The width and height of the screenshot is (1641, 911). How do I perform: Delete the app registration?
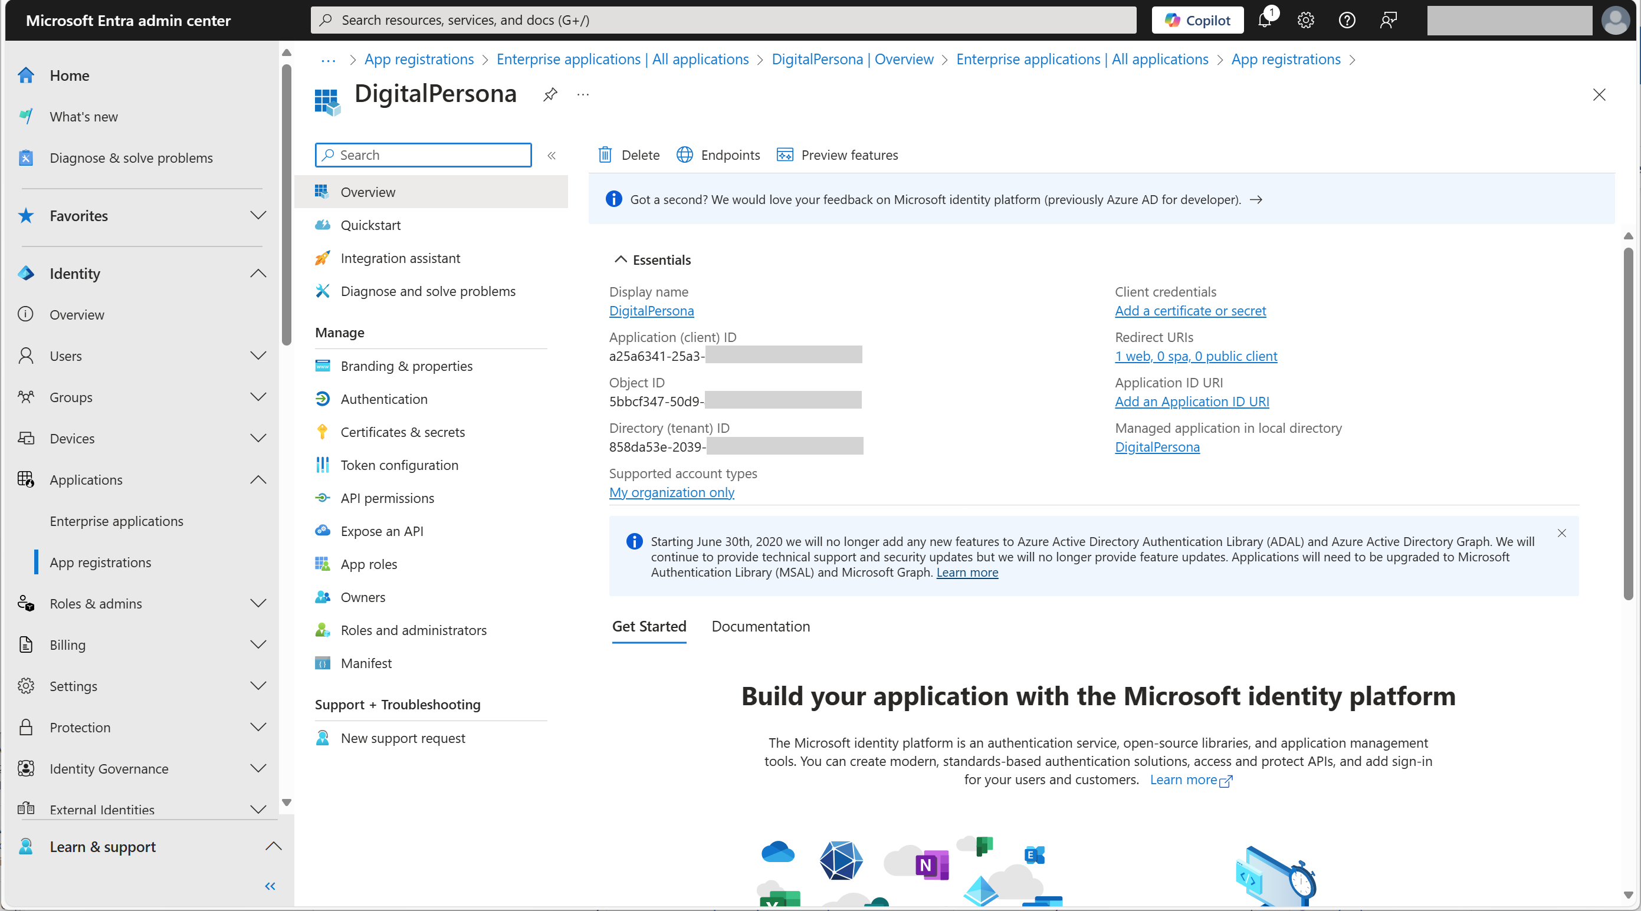tap(629, 155)
